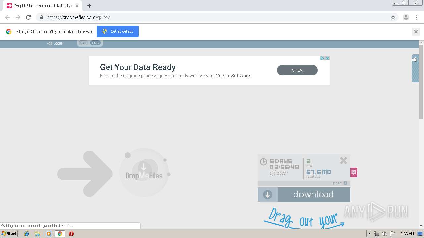This screenshot has width=424, height=238.
Task: Click the pink feedback chat icon
Action: pos(354,172)
